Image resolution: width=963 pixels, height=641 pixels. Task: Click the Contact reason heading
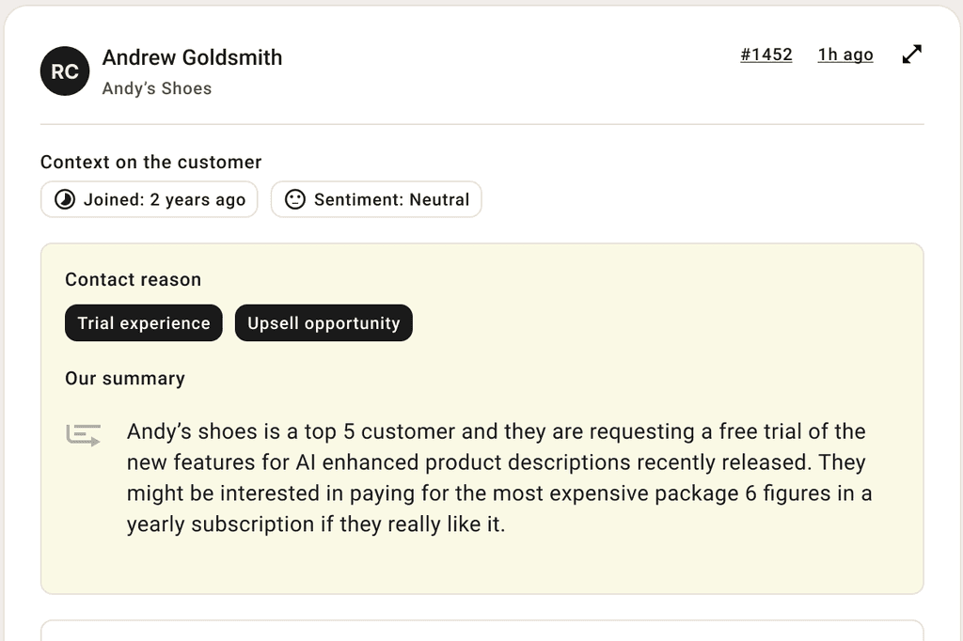click(134, 279)
